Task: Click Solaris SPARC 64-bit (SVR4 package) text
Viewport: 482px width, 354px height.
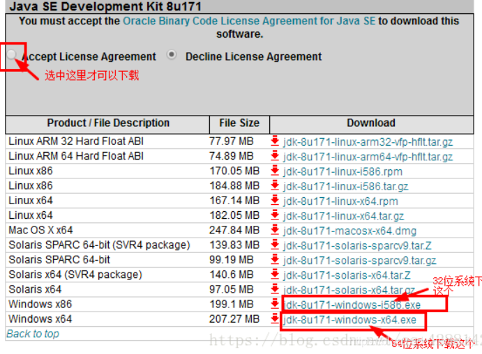Action: (x=99, y=245)
